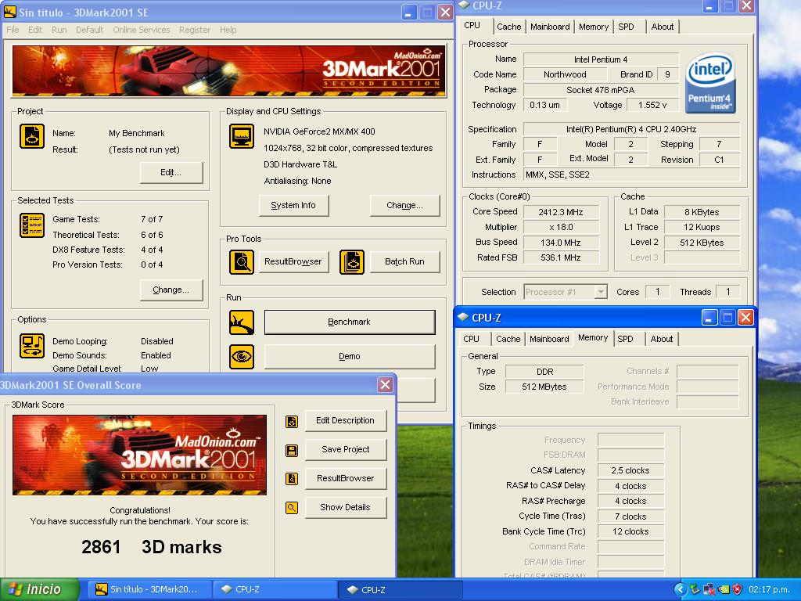This screenshot has width=801, height=601.
Task: Select 3DMark2001 taskbar button 'Sin título'
Action: 149,589
